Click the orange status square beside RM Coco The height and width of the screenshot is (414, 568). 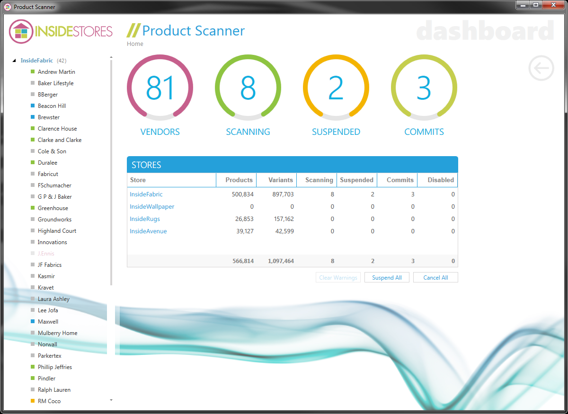[x=33, y=401]
